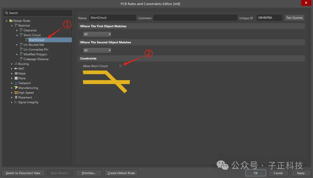
Task: Click Create Default Rules button
Action: (121, 173)
